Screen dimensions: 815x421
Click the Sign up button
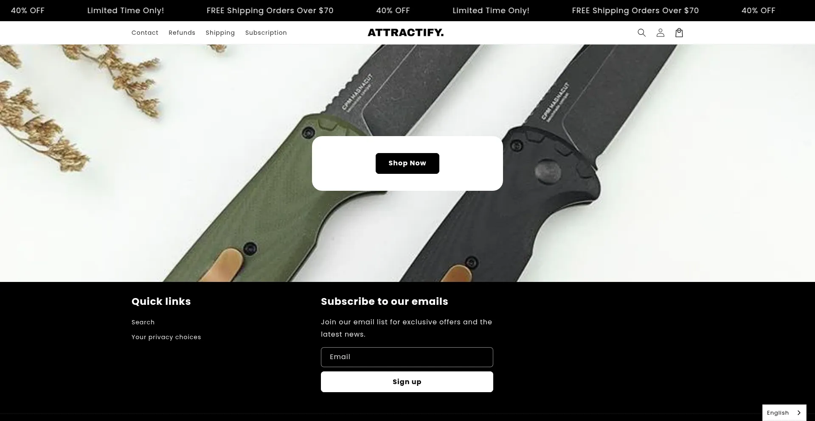pyautogui.click(x=407, y=382)
